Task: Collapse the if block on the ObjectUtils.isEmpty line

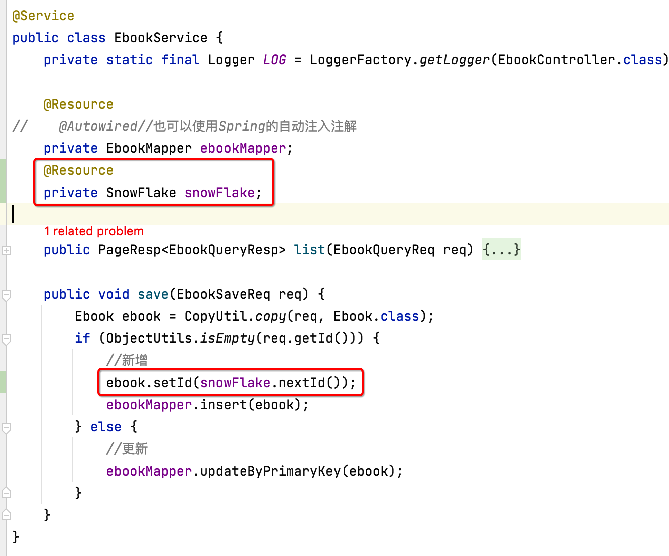Action: (x=6, y=339)
